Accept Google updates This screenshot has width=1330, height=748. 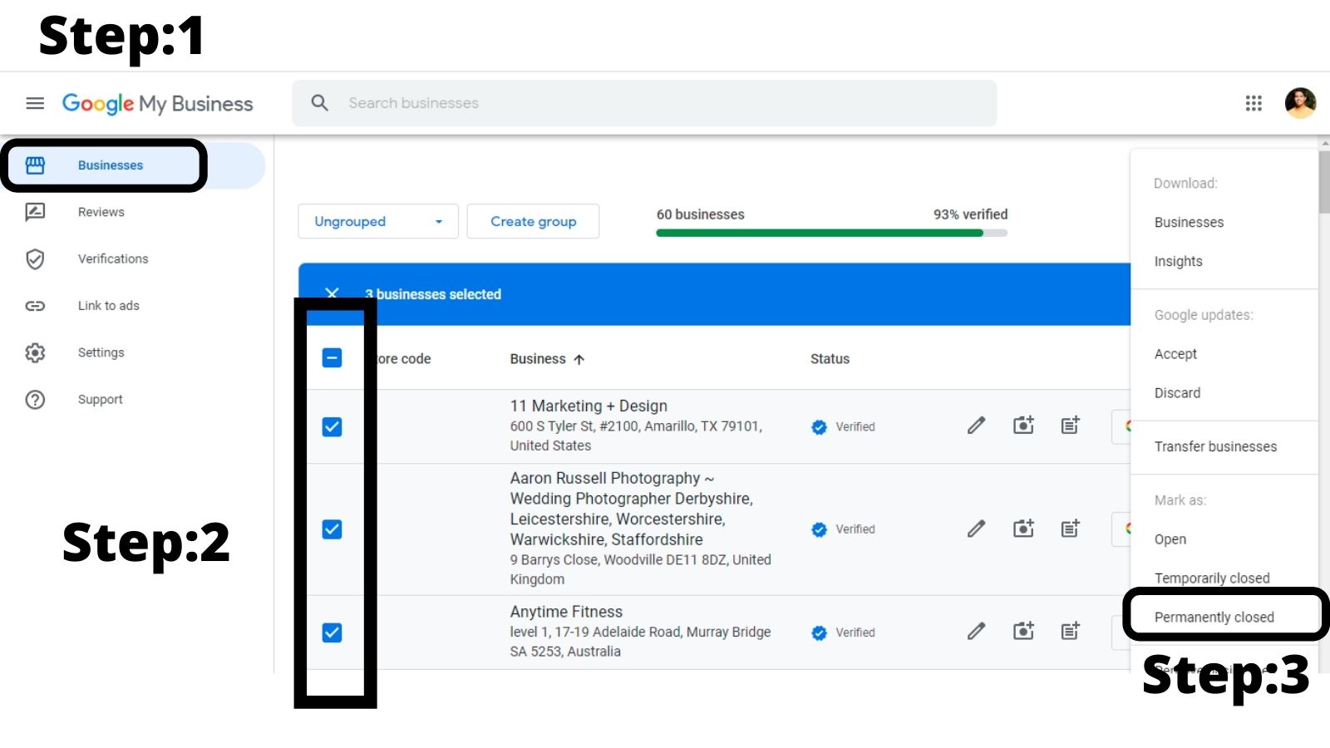coord(1175,354)
